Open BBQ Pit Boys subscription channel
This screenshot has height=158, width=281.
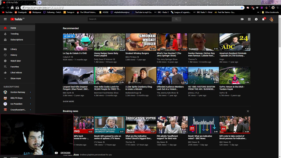[x=18, y=98]
